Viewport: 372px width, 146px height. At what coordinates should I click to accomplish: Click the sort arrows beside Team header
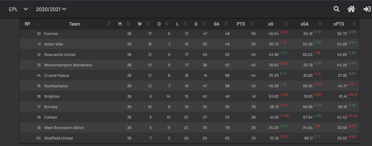pos(109,24)
